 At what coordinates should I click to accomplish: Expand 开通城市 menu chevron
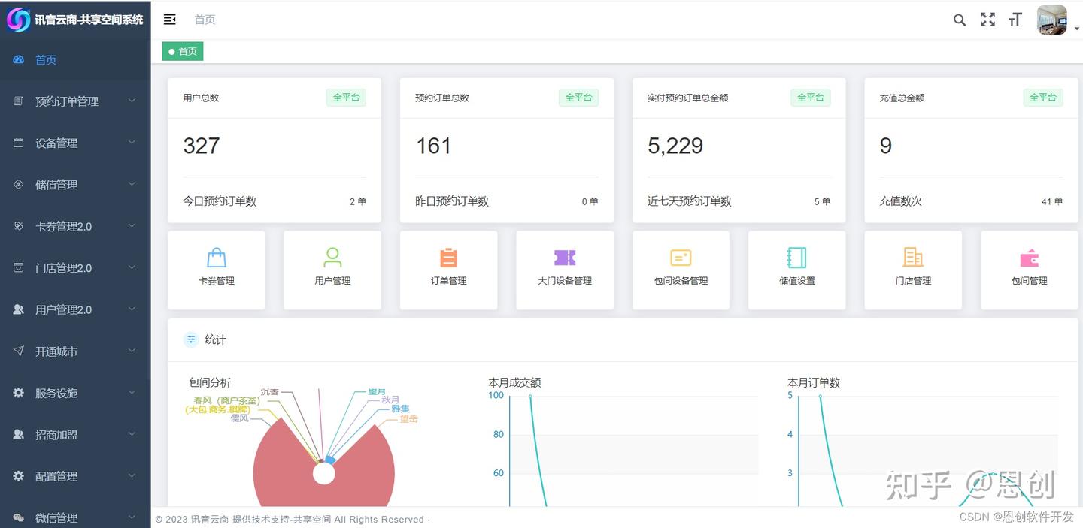tap(132, 351)
